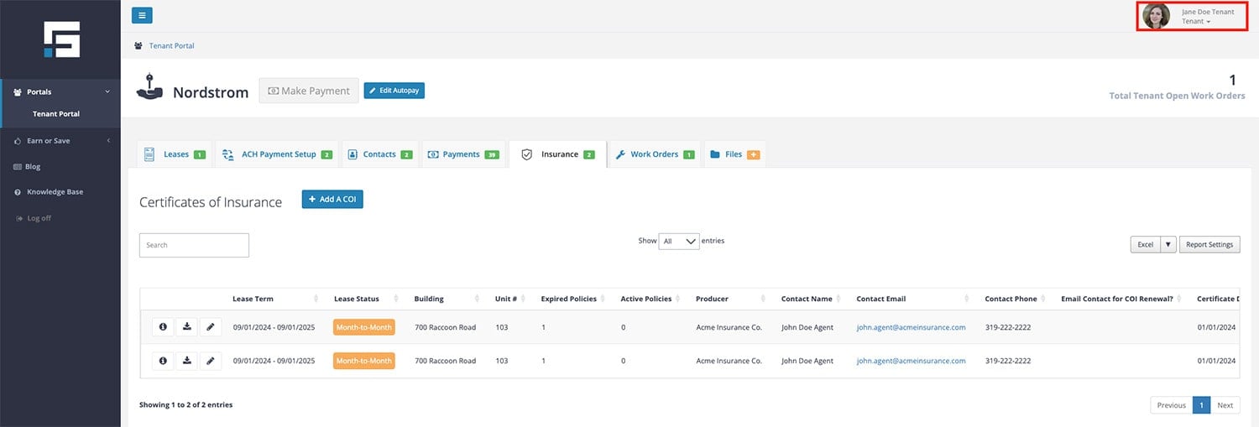Click info icon in first table row
The image size is (1259, 427).
(163, 327)
